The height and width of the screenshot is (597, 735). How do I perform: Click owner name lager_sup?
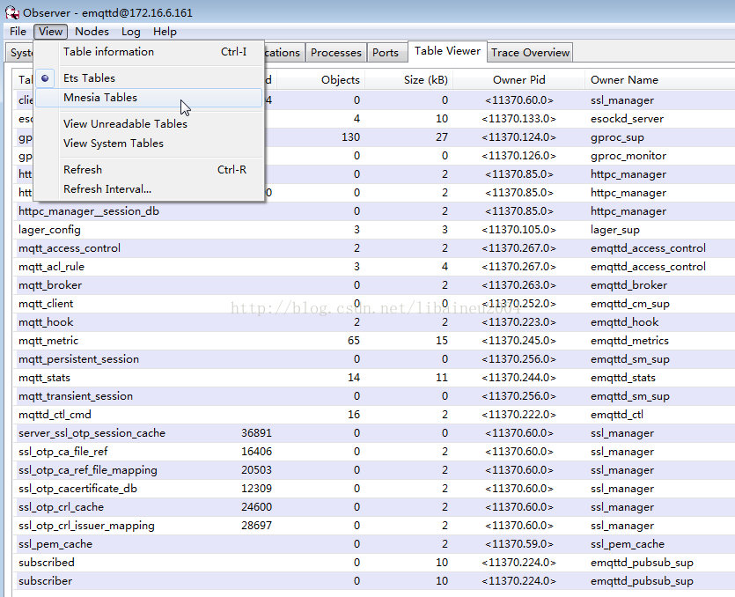click(x=615, y=230)
